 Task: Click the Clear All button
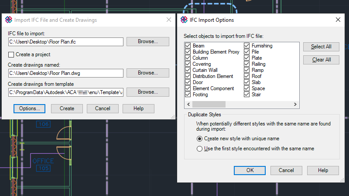321,60
